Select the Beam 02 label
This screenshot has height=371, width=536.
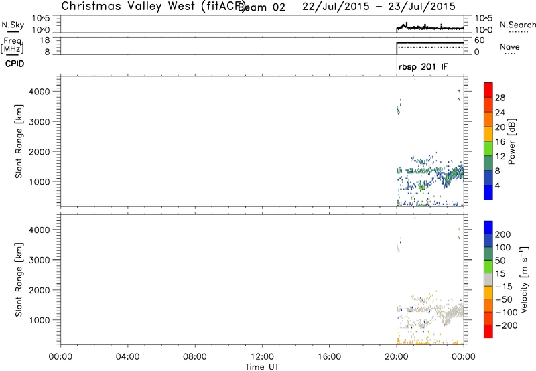tap(261, 7)
